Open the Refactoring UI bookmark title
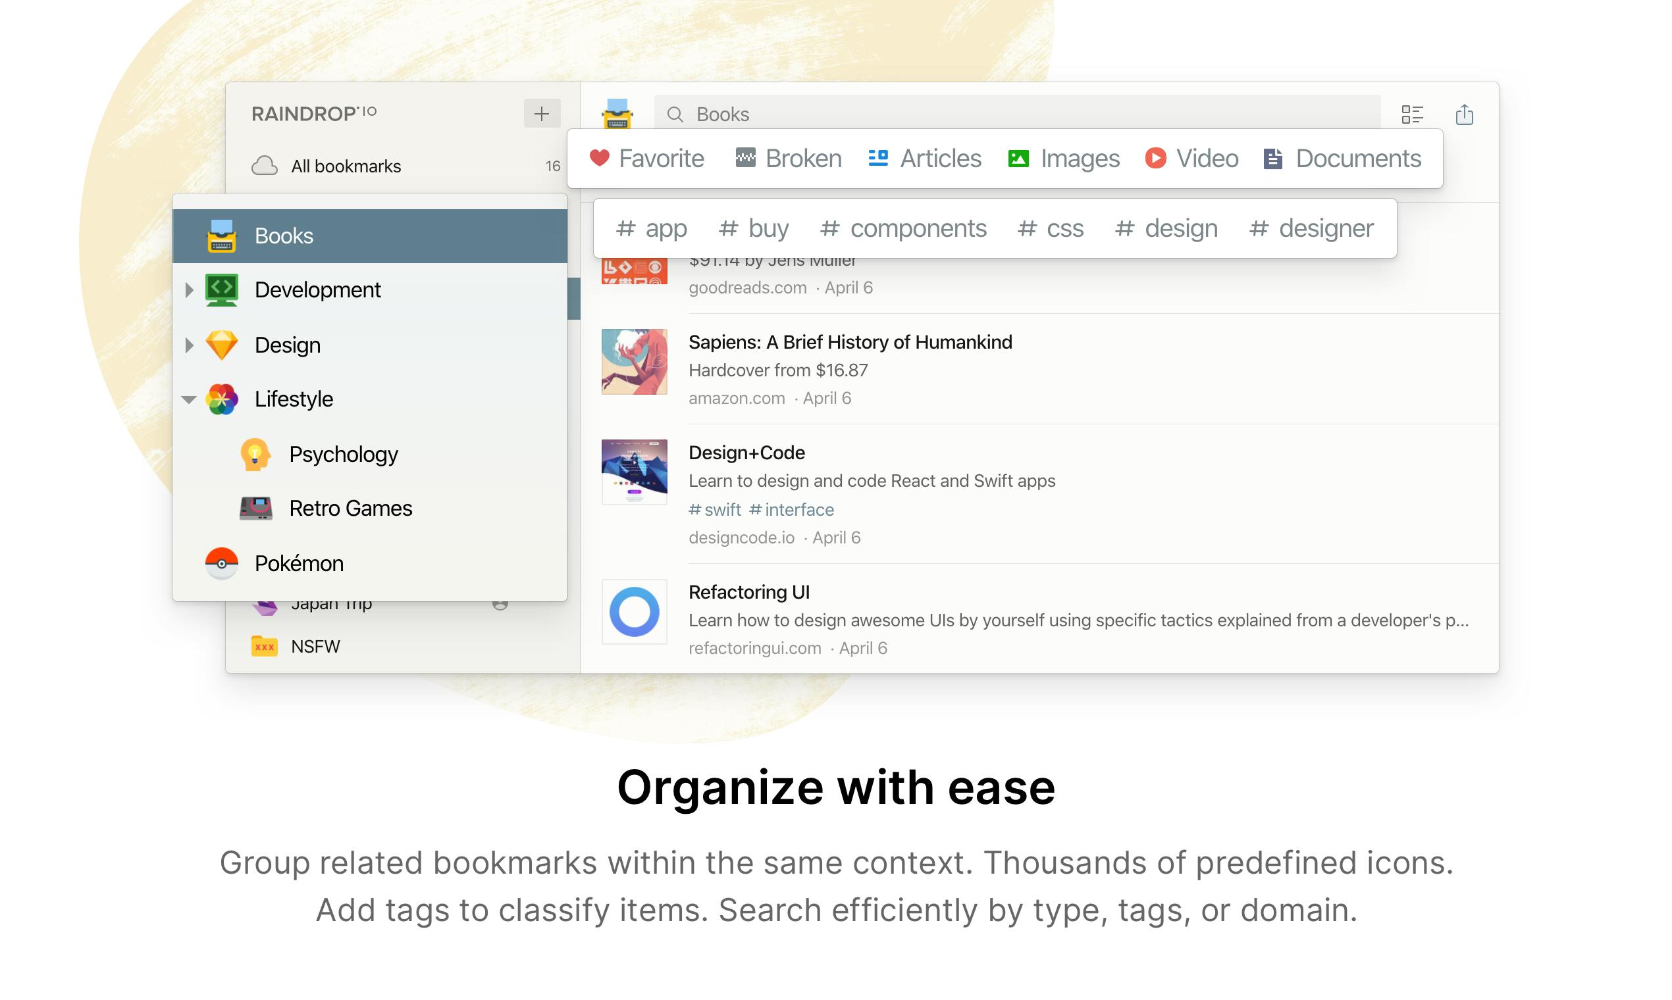Viewport: 1672px width, 1000px height. click(x=748, y=591)
